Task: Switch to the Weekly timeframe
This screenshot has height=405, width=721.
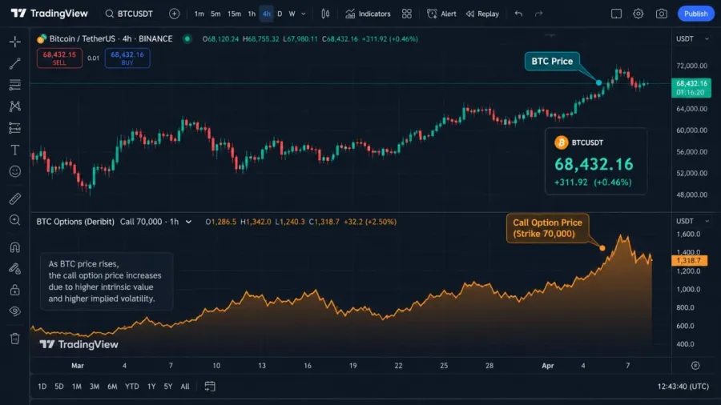Action: (292, 14)
